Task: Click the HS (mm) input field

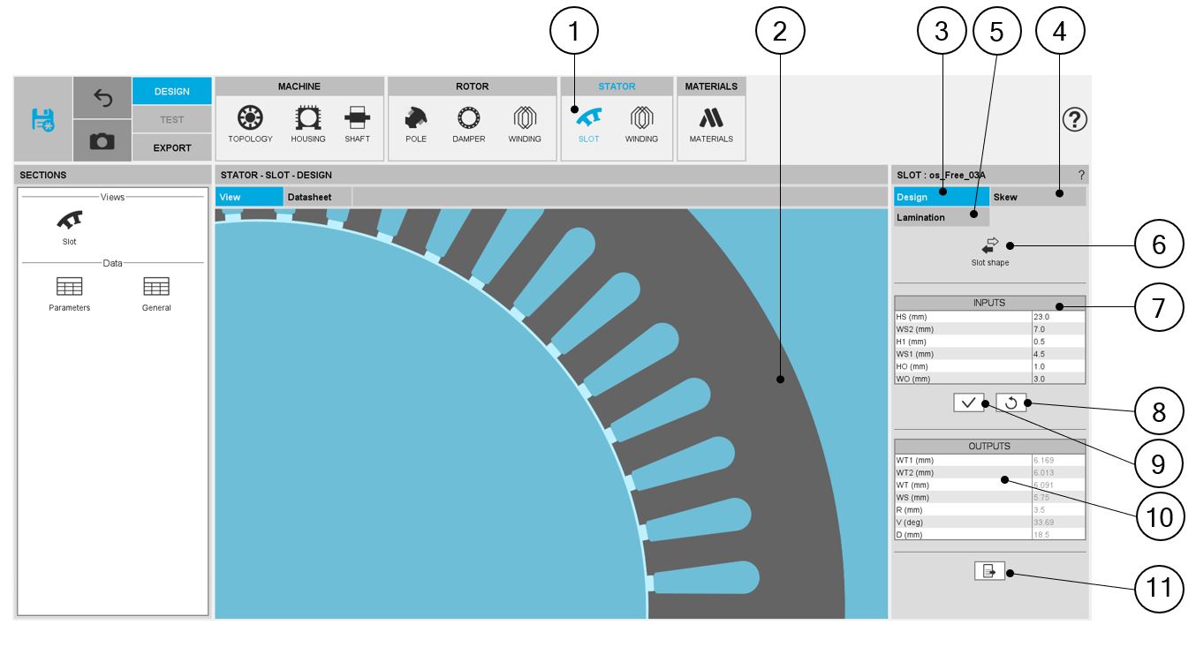Action: (x=1056, y=317)
